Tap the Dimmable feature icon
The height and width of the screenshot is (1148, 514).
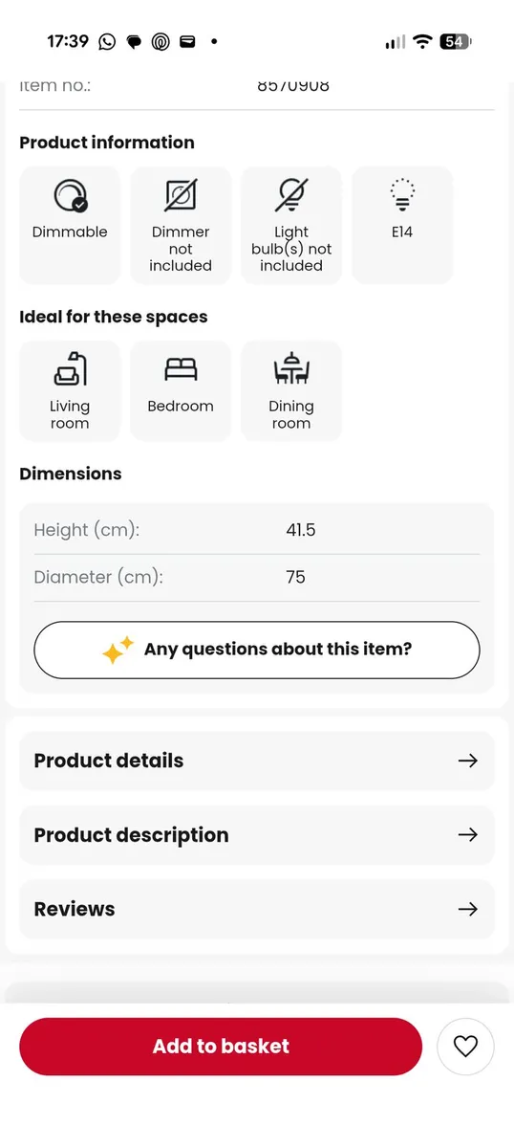70,196
